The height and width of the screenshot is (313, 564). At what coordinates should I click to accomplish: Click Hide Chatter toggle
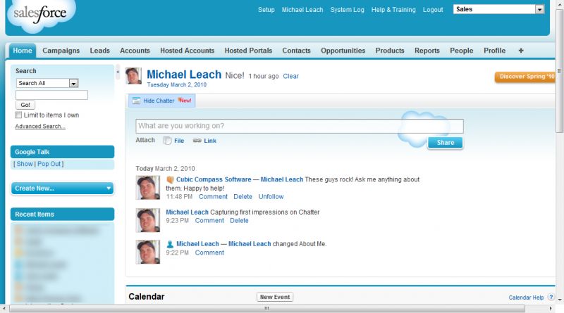162,101
